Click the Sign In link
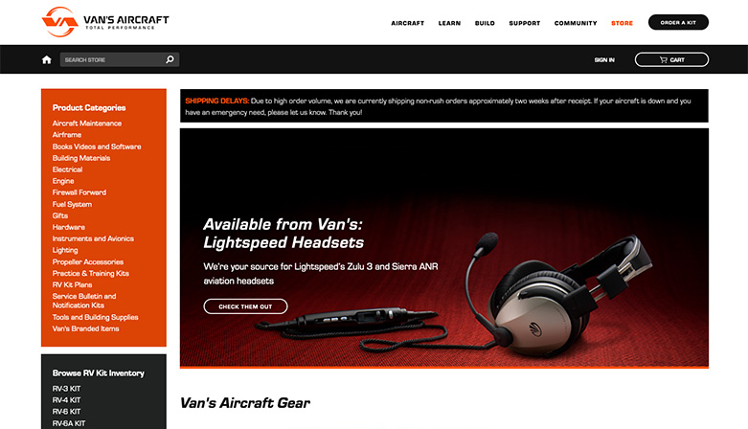This screenshot has height=429, width=748. pyautogui.click(x=604, y=59)
